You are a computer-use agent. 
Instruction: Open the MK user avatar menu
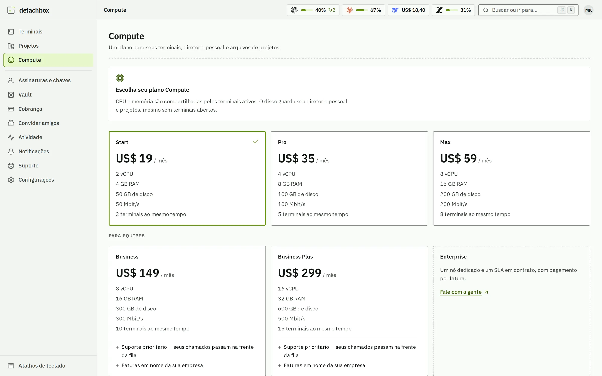[588, 10]
